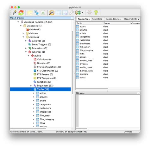
Task: Click the object browser vertical scrollbar
Action: [x=72, y=62]
